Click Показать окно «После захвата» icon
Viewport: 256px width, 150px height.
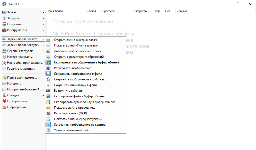[x=48, y=45]
